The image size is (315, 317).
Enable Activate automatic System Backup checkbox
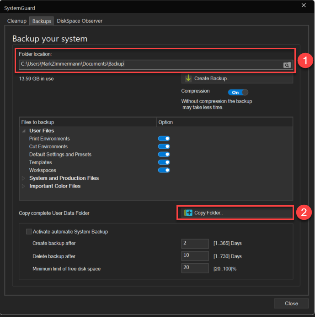pos(29,232)
